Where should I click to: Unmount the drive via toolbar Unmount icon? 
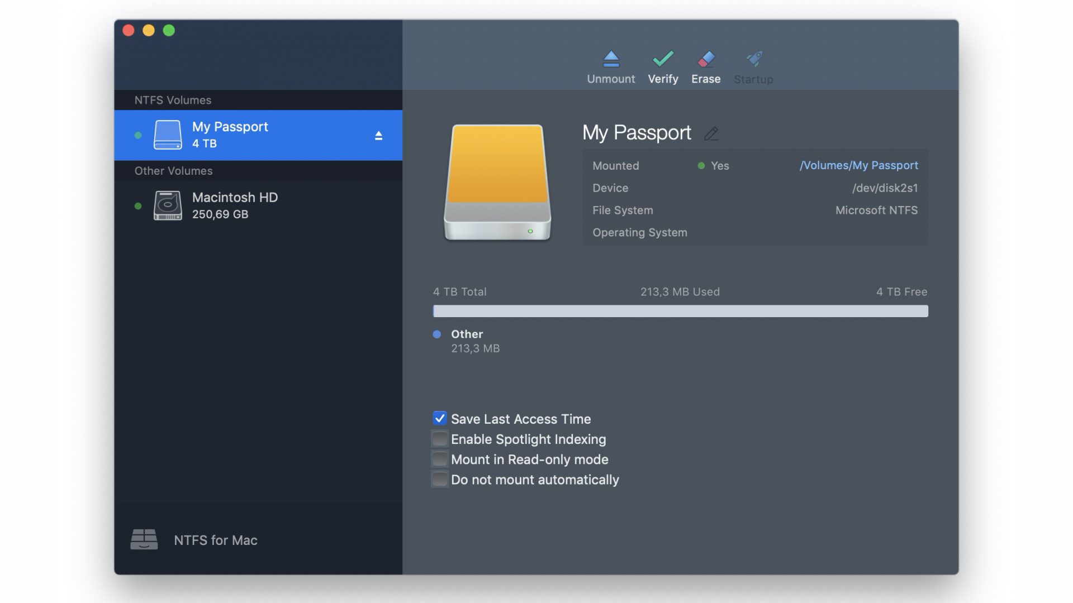tap(611, 59)
